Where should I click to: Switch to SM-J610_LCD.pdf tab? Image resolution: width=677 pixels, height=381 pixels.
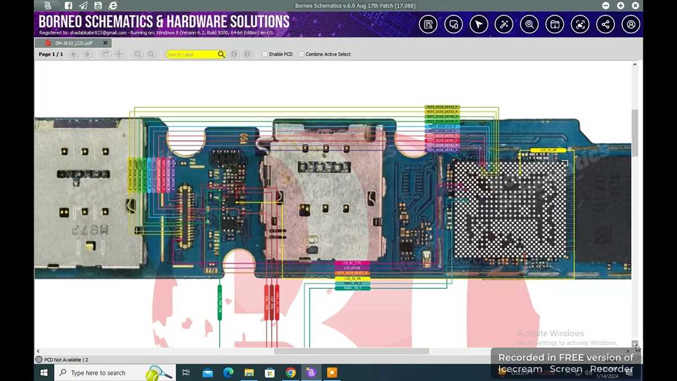pyautogui.click(x=73, y=43)
